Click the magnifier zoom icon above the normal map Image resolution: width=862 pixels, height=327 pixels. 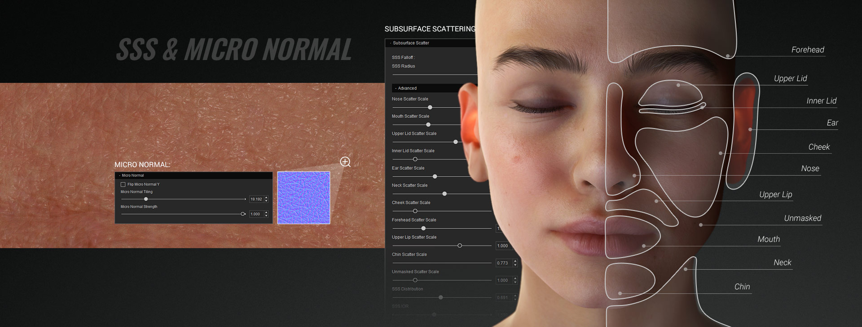click(345, 162)
